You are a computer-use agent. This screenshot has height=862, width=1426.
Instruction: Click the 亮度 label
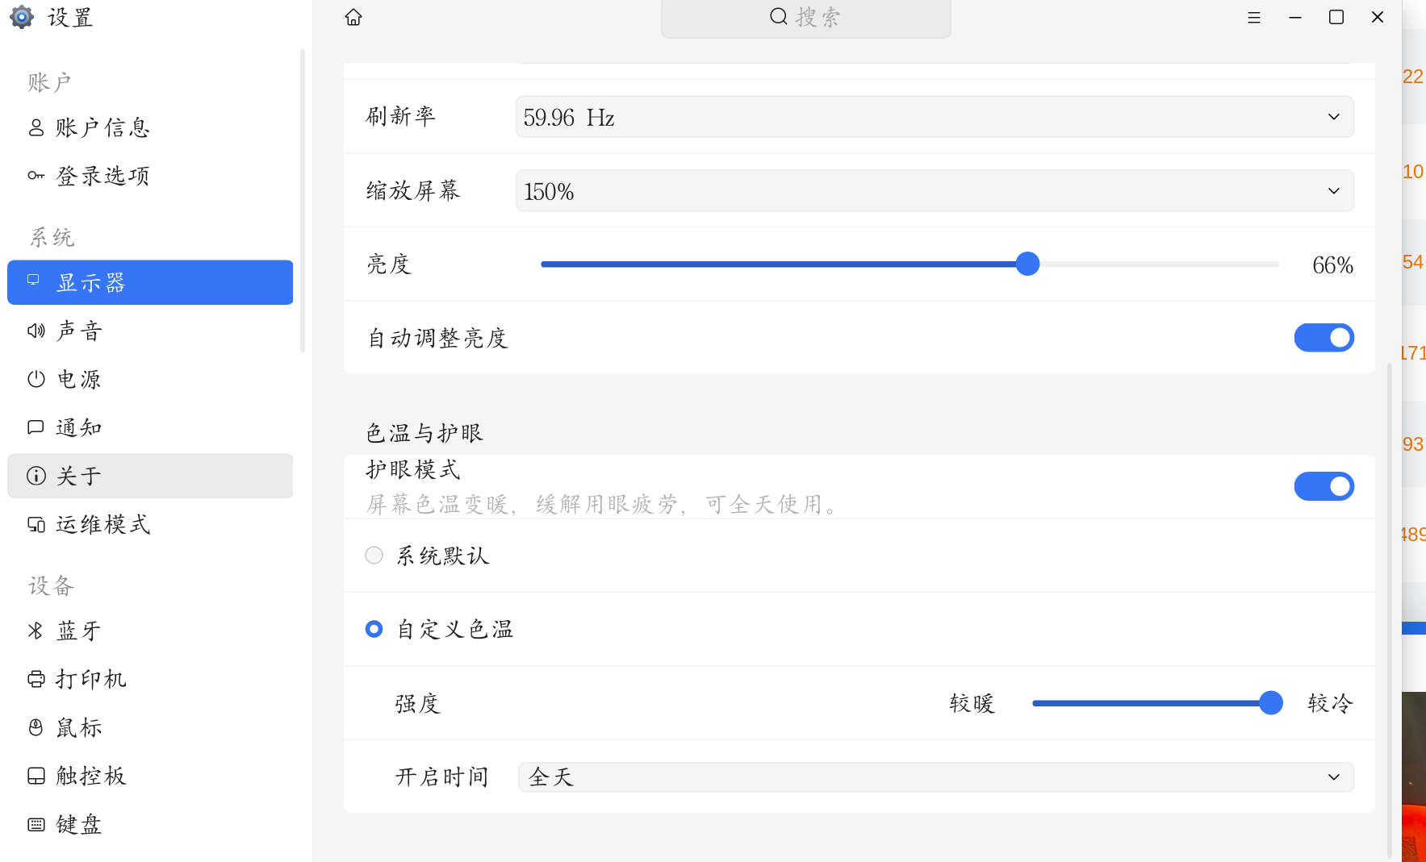pos(389,264)
